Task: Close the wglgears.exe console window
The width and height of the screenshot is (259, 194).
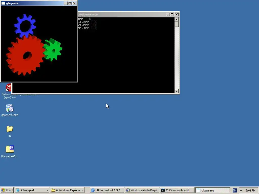Action: point(176,14)
